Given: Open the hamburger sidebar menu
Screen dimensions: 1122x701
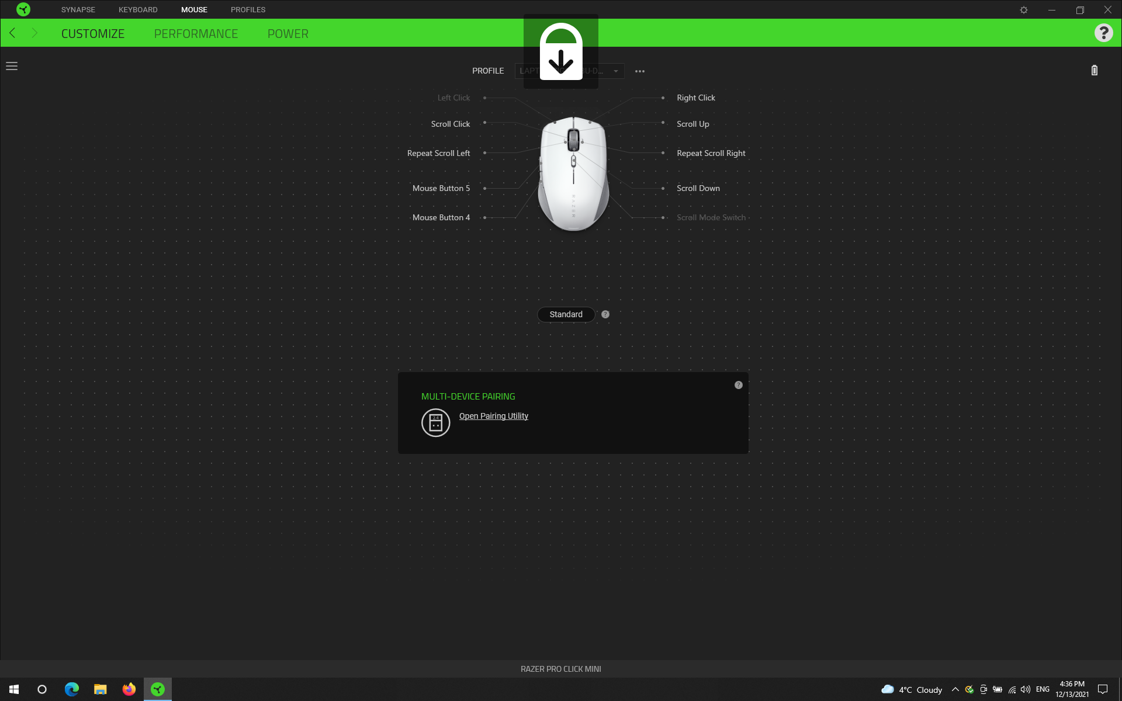Looking at the screenshot, I should pos(12,66).
